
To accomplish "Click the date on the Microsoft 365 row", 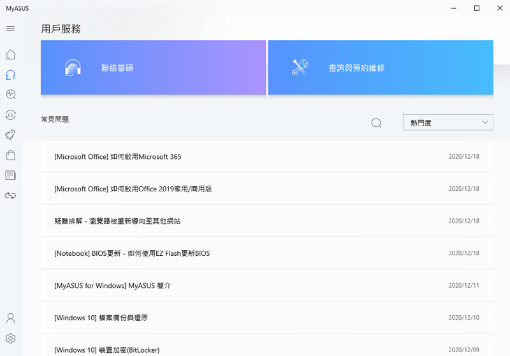I will [x=464, y=156].
